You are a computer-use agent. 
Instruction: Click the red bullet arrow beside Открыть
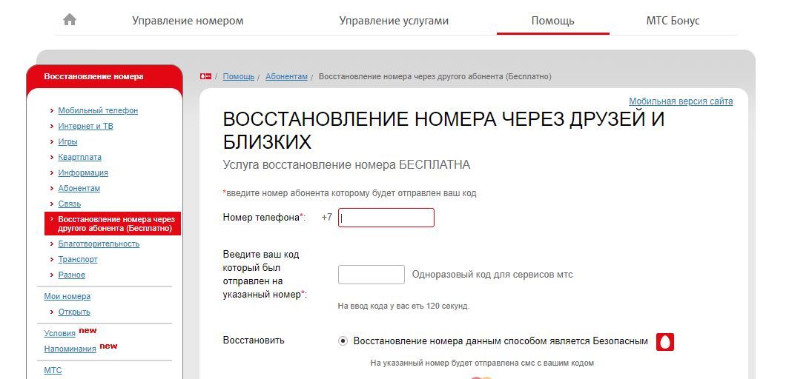(x=52, y=312)
